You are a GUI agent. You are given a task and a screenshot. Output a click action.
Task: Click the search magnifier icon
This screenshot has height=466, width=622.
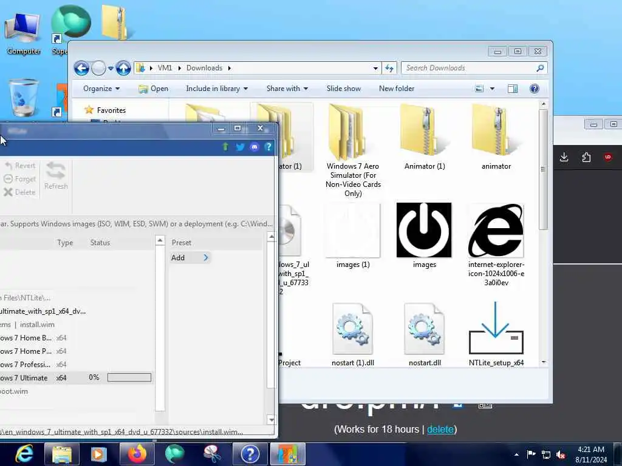tap(540, 68)
